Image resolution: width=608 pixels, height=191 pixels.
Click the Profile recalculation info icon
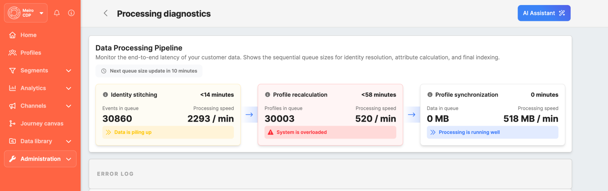[x=267, y=95]
